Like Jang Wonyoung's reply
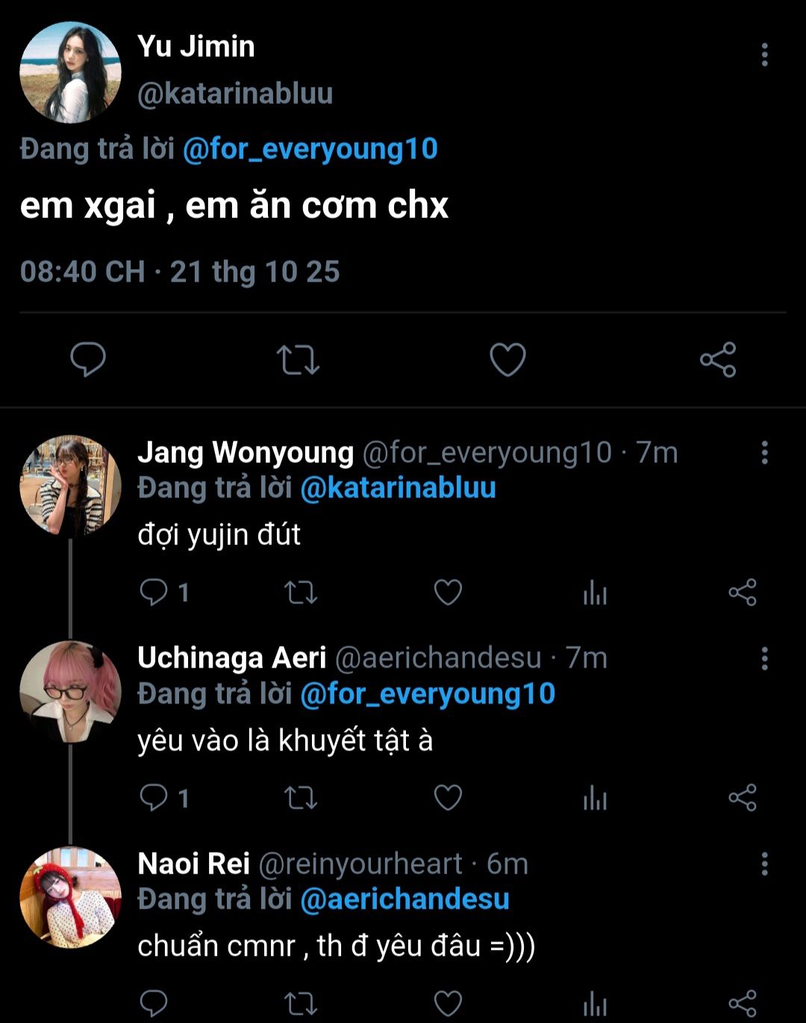Viewport: 806px width, 1023px height. [x=448, y=593]
